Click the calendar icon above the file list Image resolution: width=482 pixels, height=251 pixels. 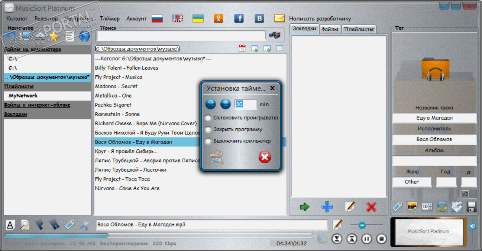point(242,48)
